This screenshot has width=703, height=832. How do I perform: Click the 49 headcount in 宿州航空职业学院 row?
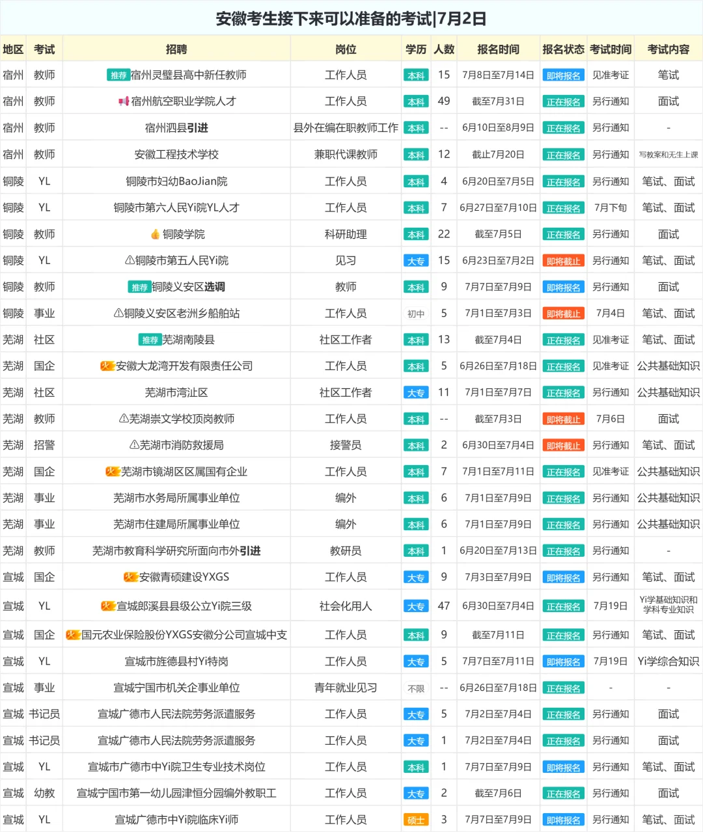pyautogui.click(x=444, y=101)
